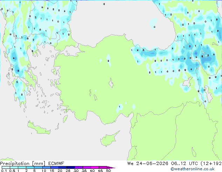This screenshot has width=222, height=172.
Task: Click the 'ECMWF' model label
Action: click(56, 164)
